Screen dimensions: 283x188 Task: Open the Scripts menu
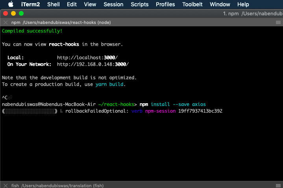pos(139,4)
